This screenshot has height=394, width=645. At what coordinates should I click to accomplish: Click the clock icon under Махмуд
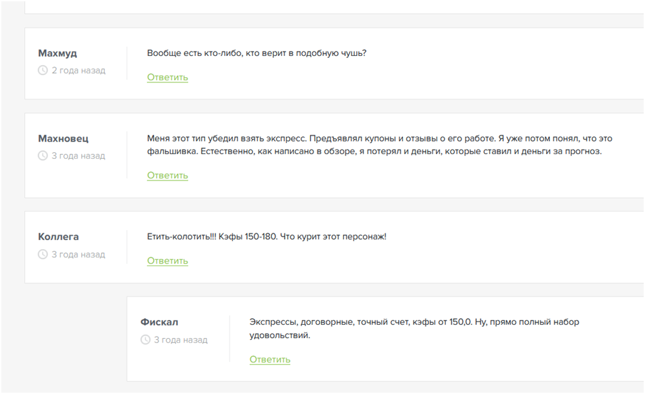[43, 70]
